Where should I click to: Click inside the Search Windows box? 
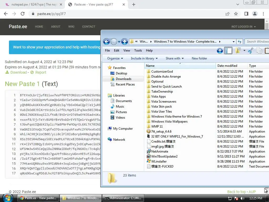[257, 42]
